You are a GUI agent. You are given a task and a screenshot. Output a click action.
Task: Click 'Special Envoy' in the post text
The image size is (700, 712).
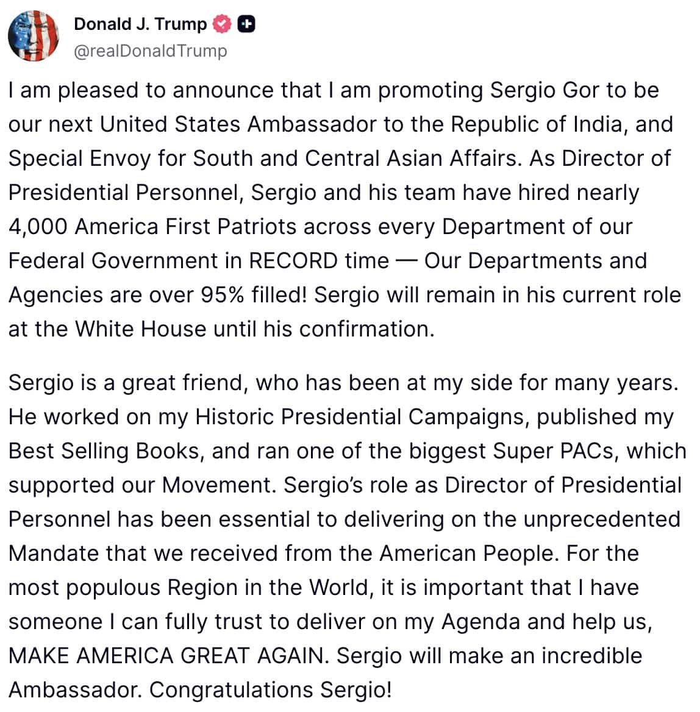pos(79,158)
